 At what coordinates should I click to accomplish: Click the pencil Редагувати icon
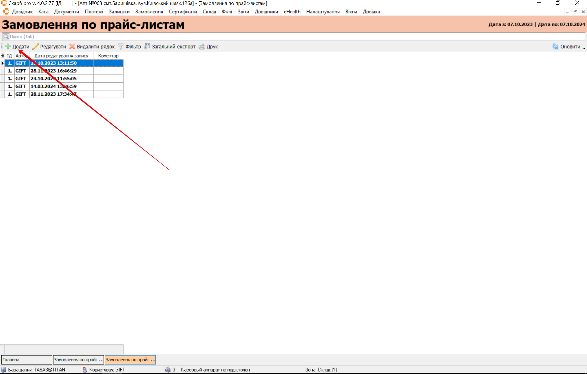pyautogui.click(x=35, y=46)
